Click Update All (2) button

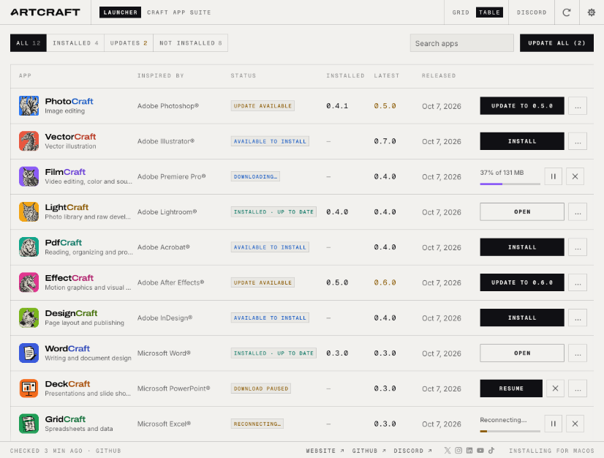point(556,42)
